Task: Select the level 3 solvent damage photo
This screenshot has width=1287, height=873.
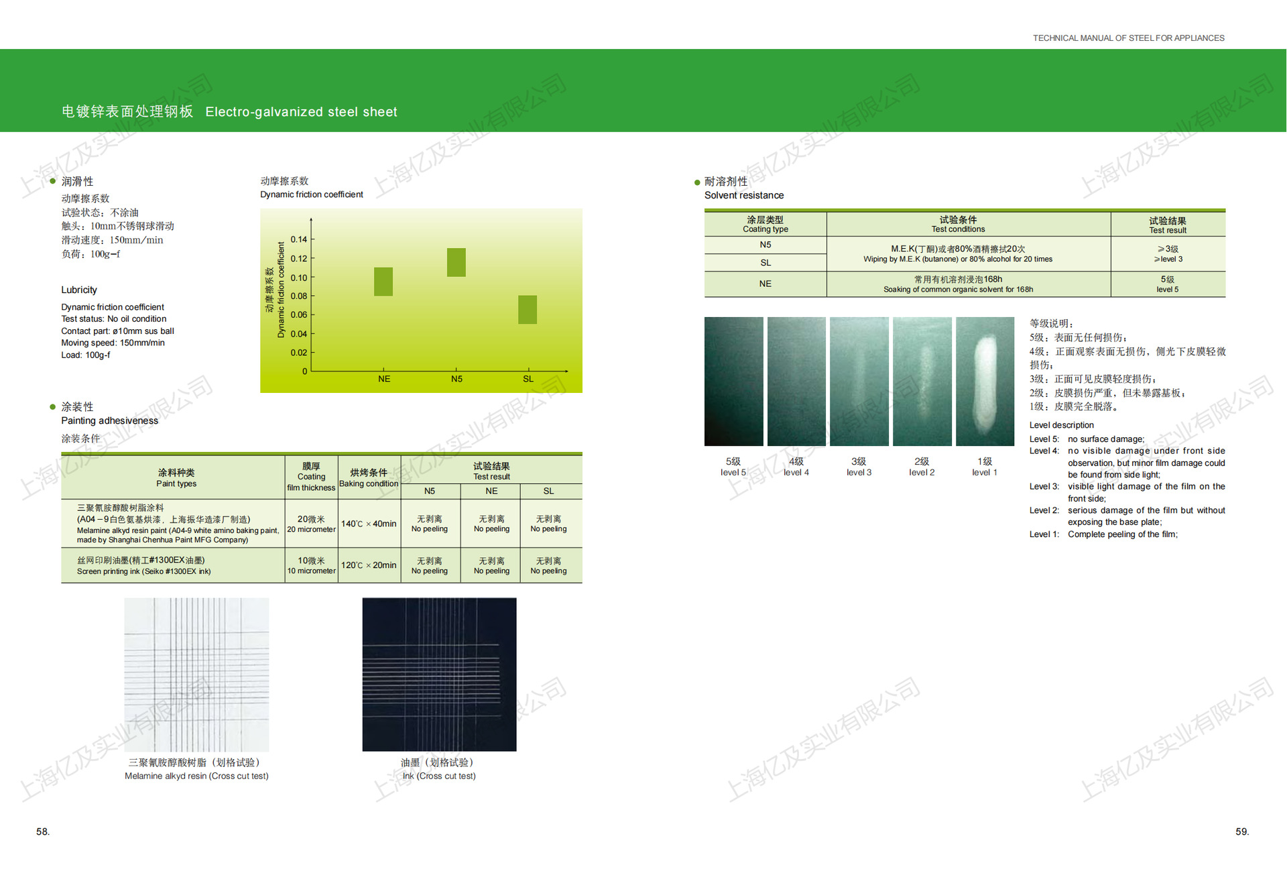Action: point(859,381)
